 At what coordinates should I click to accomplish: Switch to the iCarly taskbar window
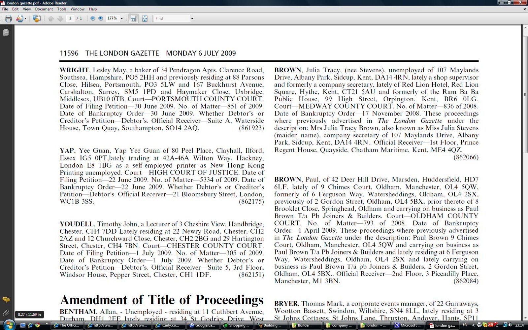click(x=168, y=325)
